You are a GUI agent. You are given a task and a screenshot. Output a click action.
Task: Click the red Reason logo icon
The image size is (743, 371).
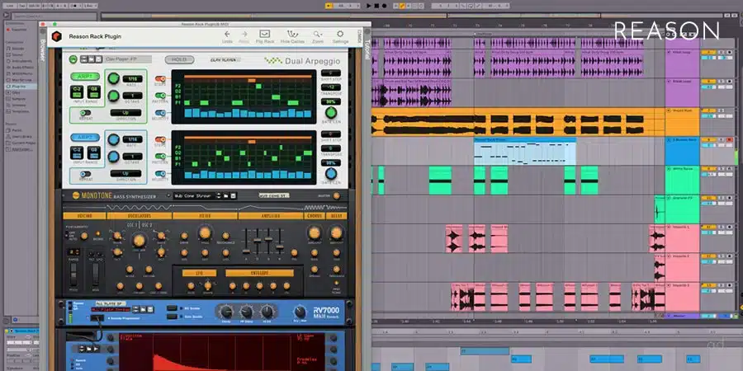click(57, 36)
